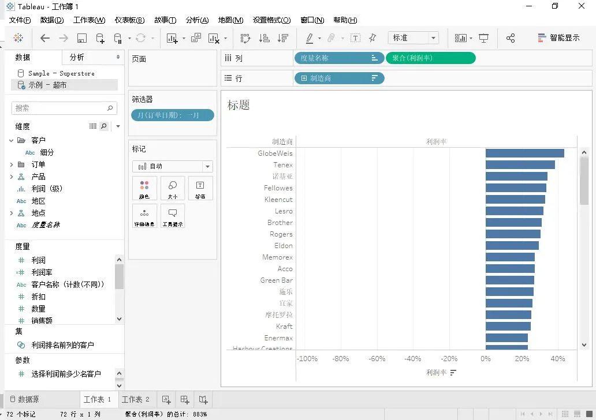Save the workbook with the disk icon

coord(82,38)
